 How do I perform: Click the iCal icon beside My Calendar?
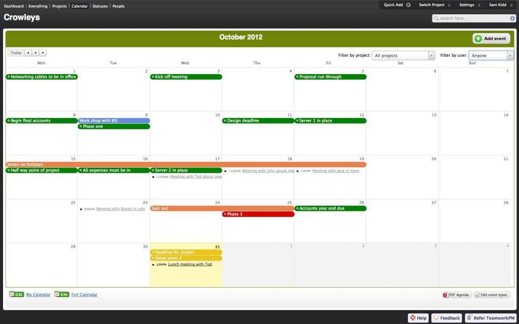click(x=16, y=294)
